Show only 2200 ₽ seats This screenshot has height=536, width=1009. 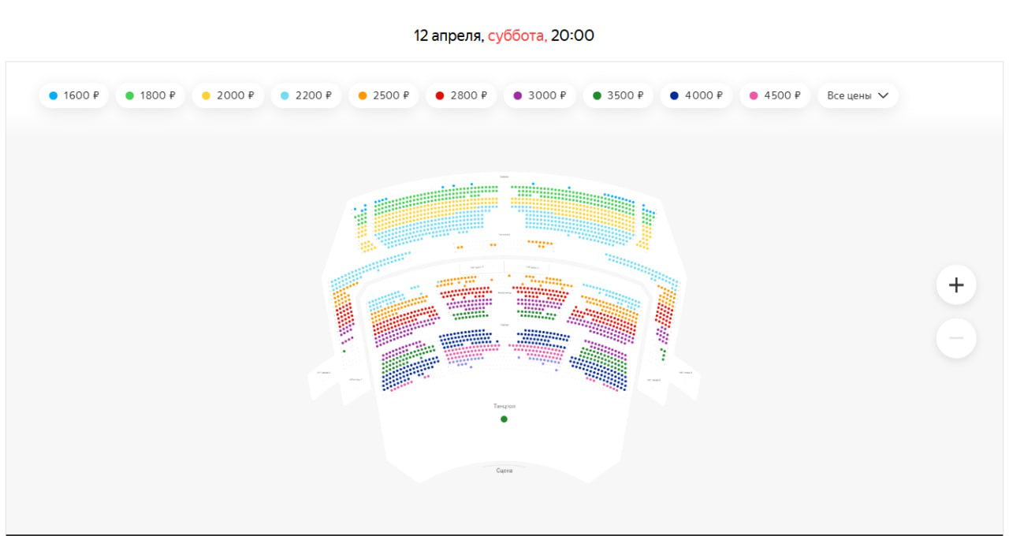click(x=306, y=95)
